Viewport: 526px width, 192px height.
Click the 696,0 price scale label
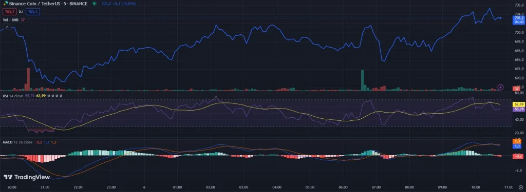[x=519, y=51]
